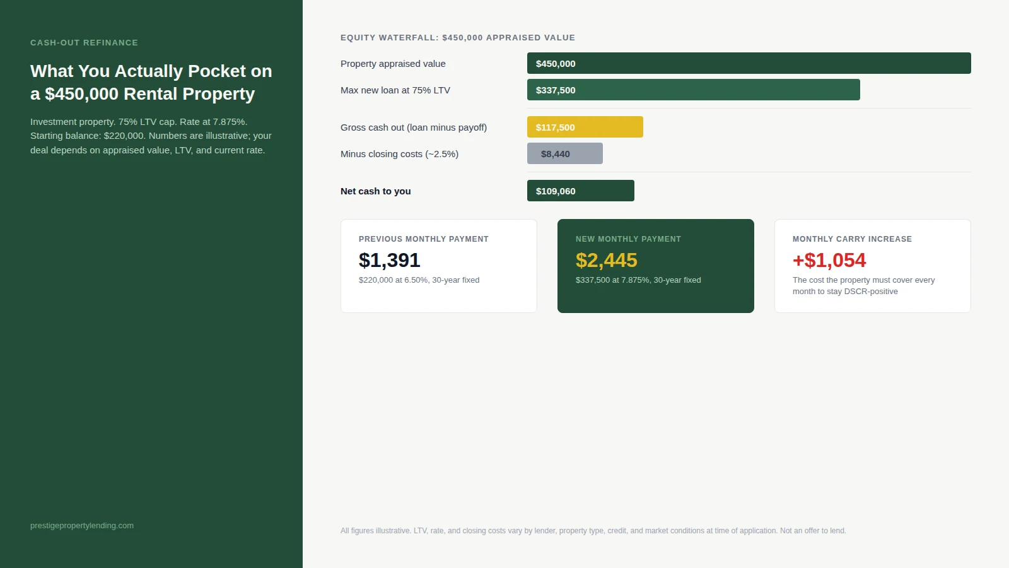Click the $2,445 new monthly payment value

click(x=607, y=260)
